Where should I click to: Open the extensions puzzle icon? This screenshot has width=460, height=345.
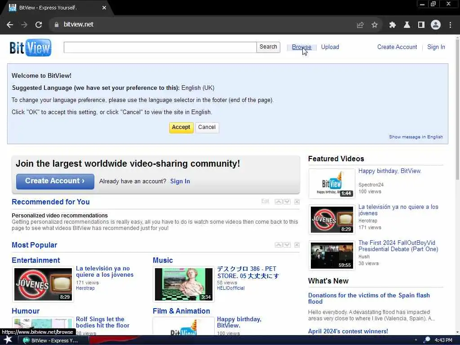click(x=392, y=25)
